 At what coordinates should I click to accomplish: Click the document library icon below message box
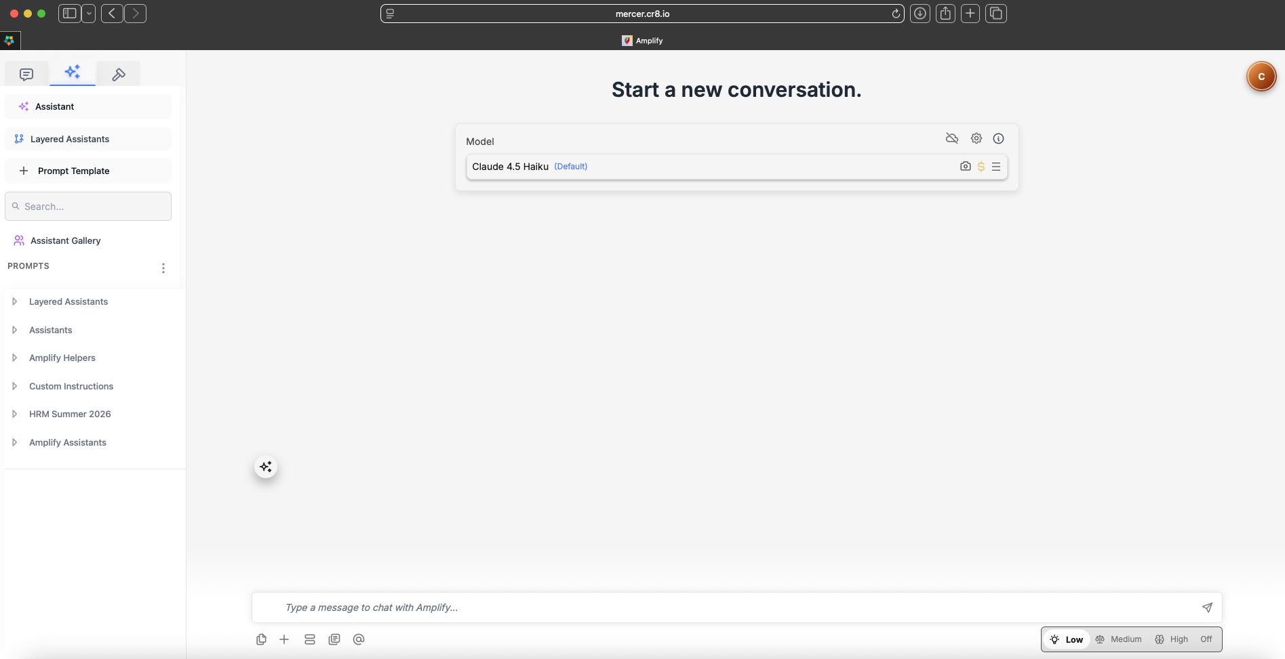[x=334, y=639]
